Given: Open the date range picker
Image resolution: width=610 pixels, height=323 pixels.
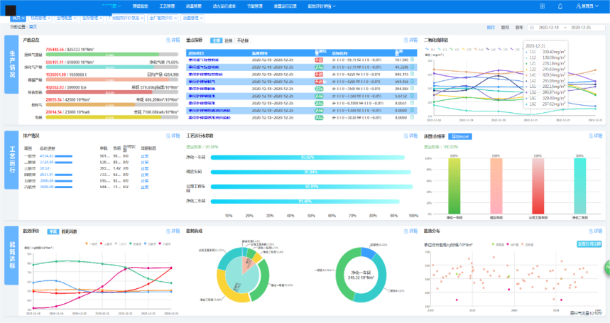Looking at the screenshot, I should coord(564,27).
